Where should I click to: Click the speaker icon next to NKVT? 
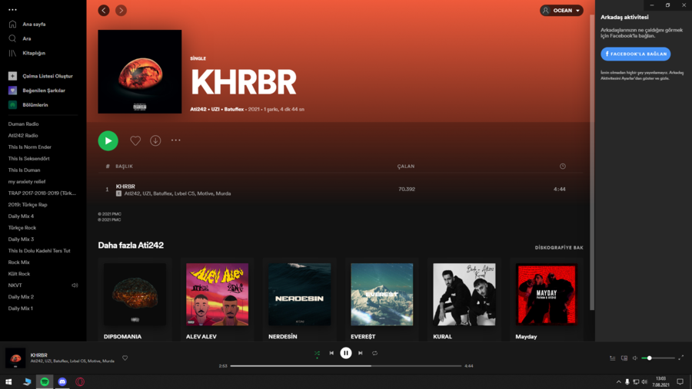(x=75, y=285)
